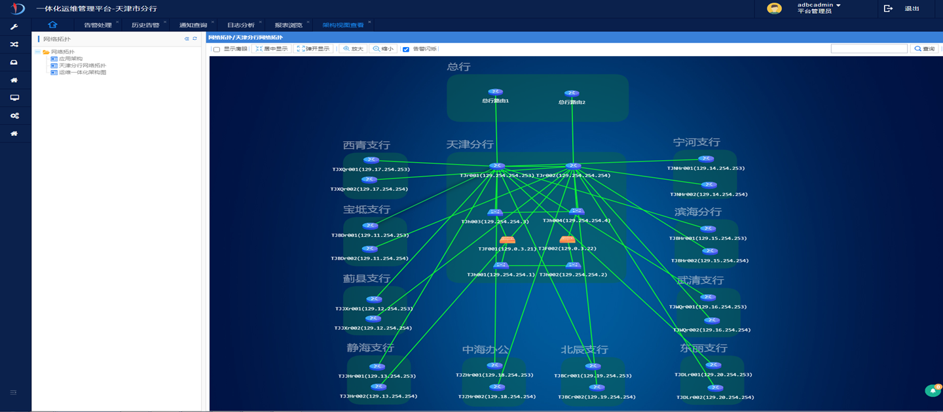943x412 pixels.
Task: Open 运维一体化架构图 tree item
Action: tap(82, 73)
